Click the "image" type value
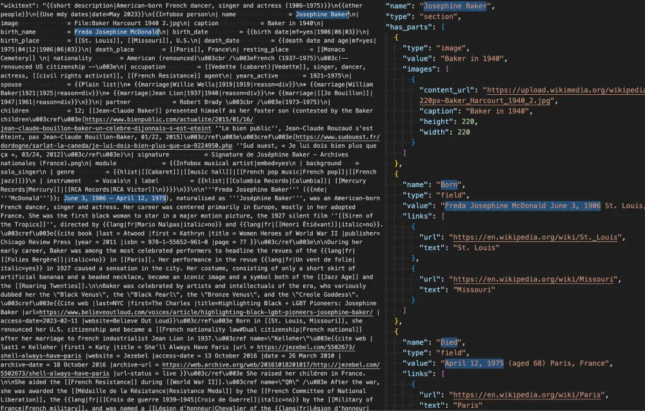 click(451, 48)
